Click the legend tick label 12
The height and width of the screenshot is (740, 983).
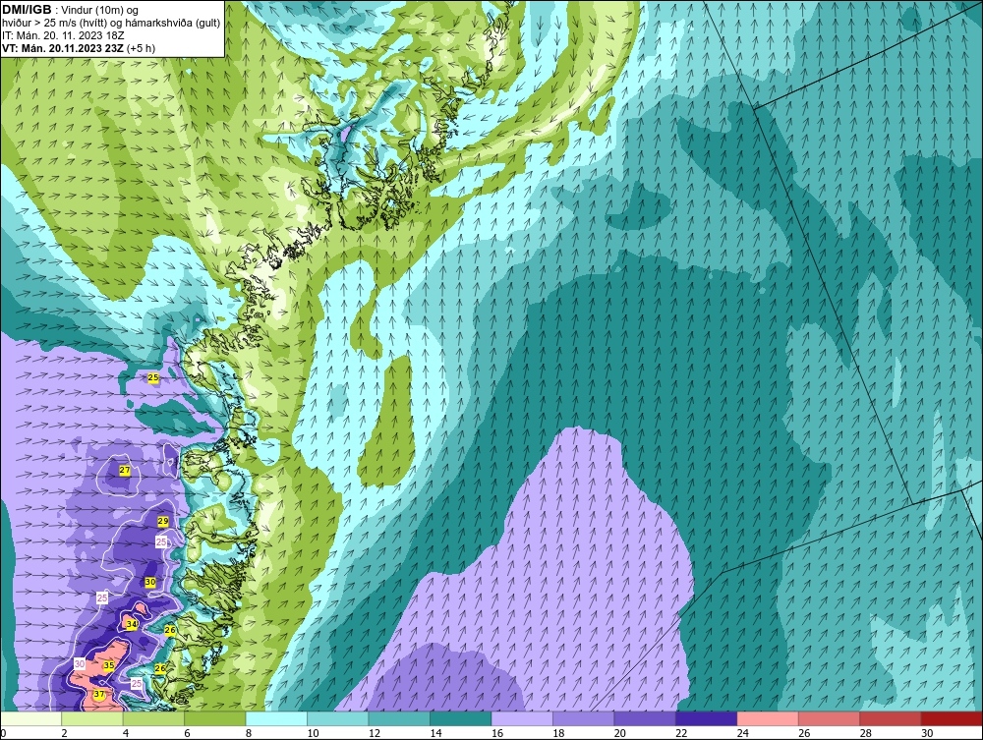tap(375, 733)
